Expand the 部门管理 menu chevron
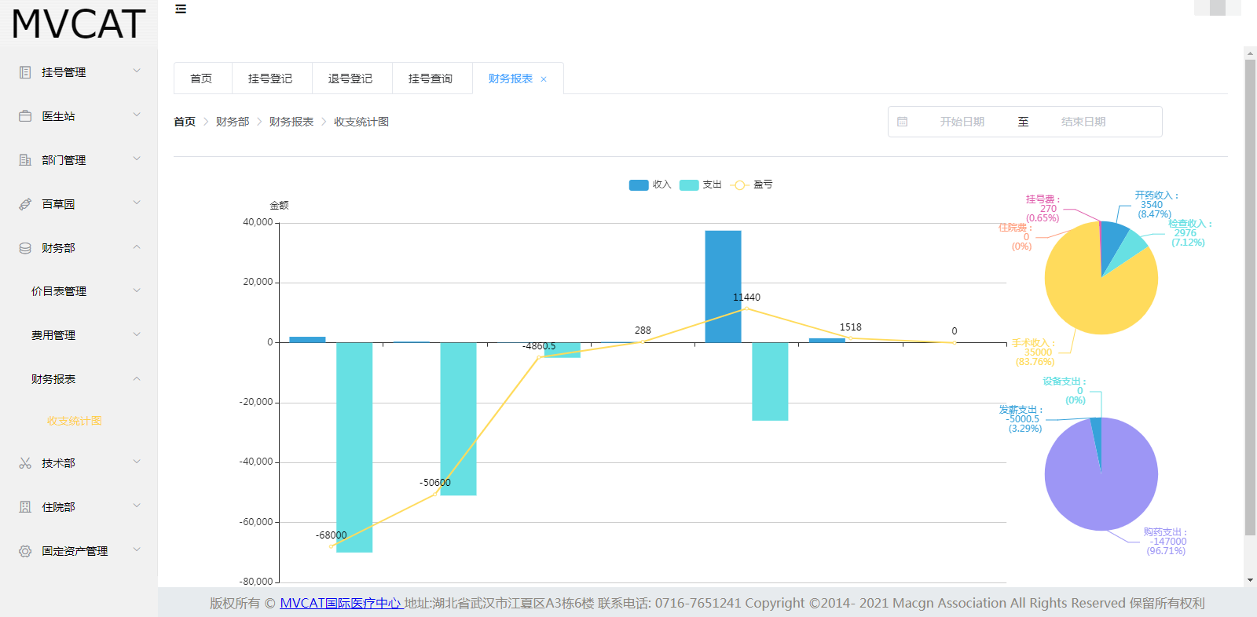 137,159
